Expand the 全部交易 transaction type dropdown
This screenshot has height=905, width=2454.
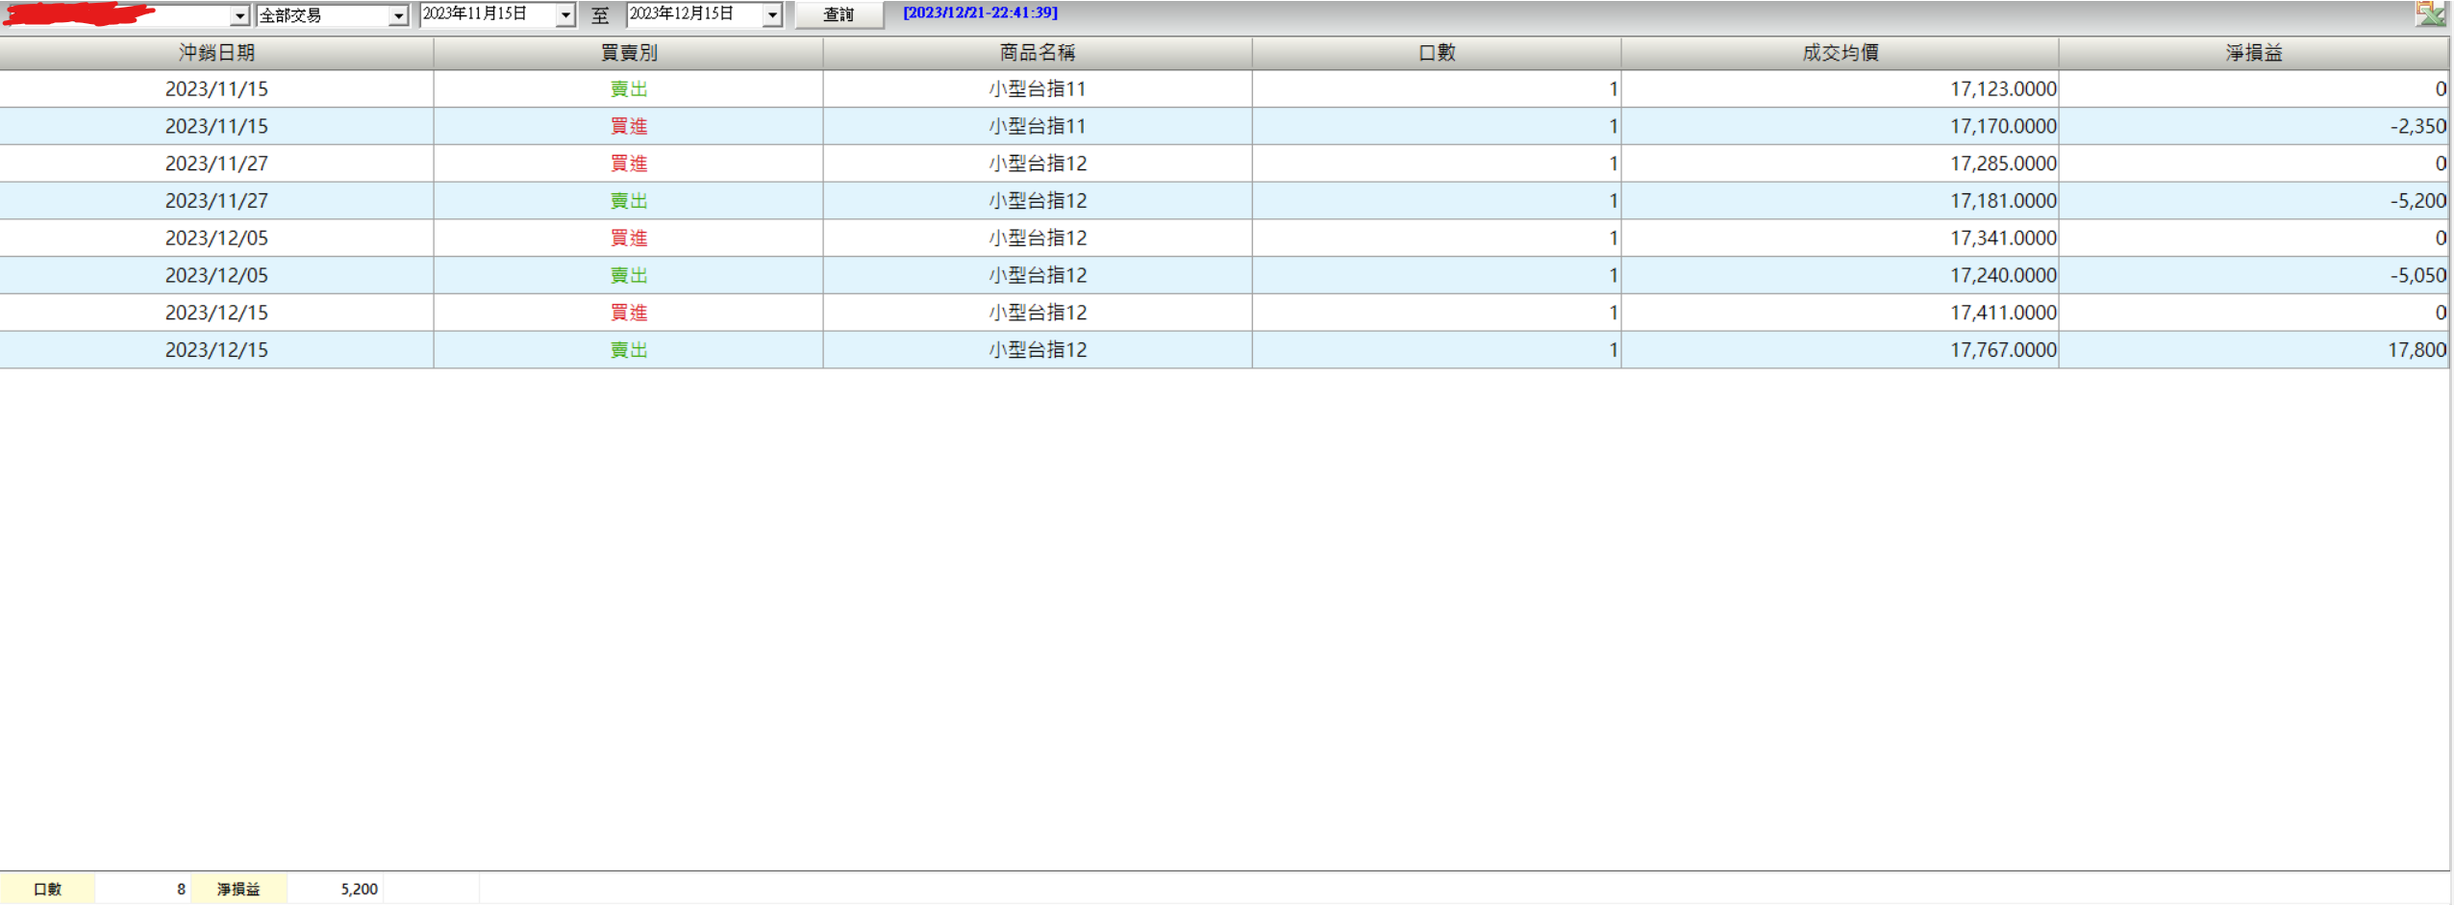click(398, 15)
